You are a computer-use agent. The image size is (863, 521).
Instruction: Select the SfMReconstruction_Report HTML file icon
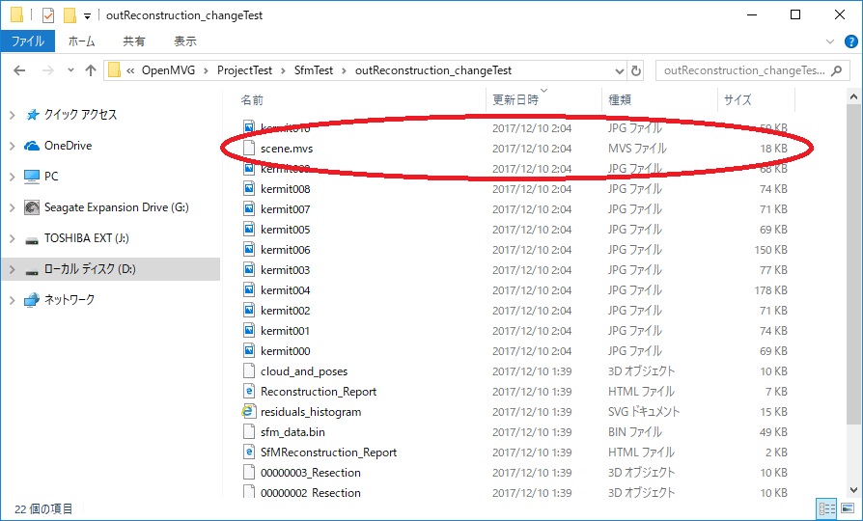(249, 452)
